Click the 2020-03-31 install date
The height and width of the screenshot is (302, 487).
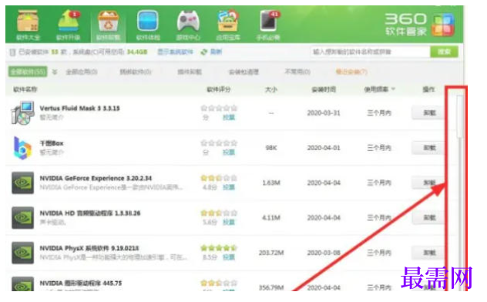324,112
